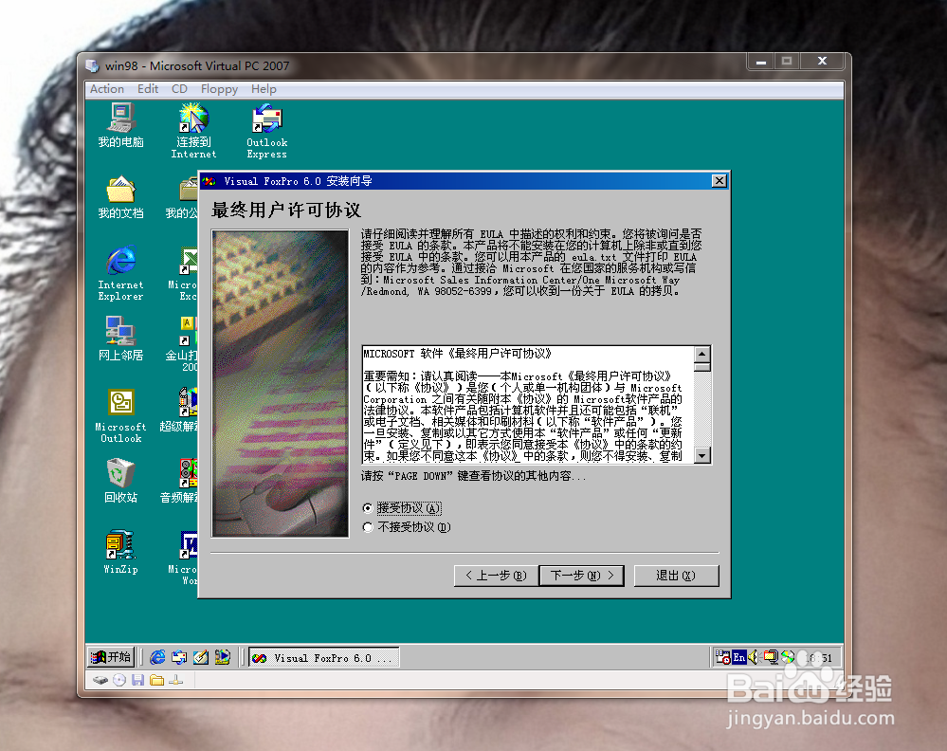Open the 网上邻居 desktop icon

click(x=120, y=339)
